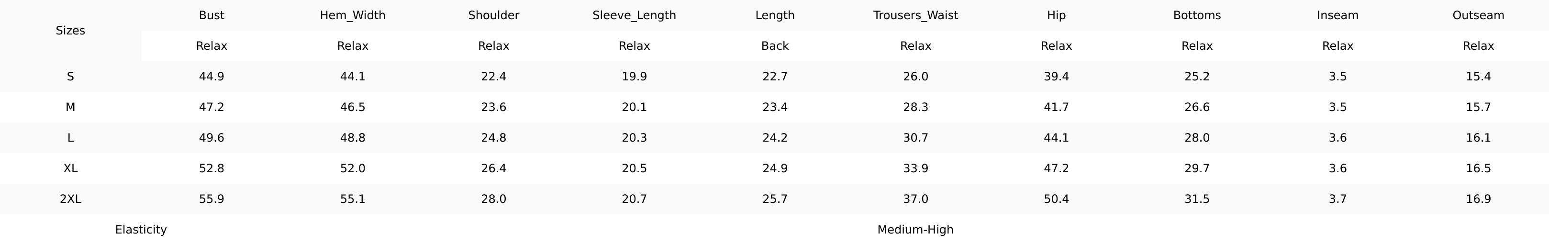Select the Hem_Width header cell
Image resolution: width=1549 pixels, height=245 pixels.
pos(352,16)
